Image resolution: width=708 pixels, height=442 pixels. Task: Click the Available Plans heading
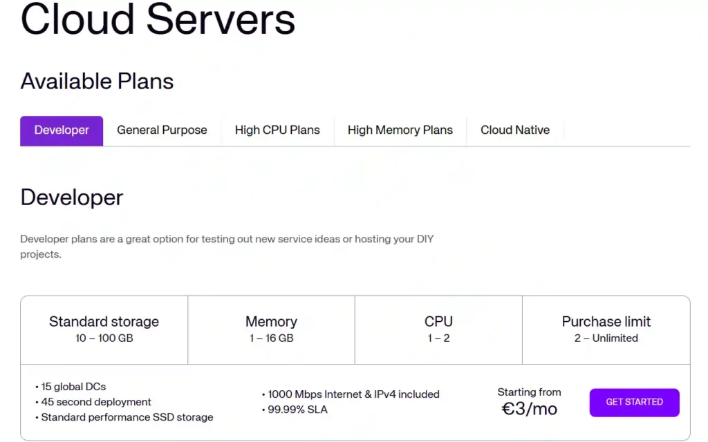[97, 81]
